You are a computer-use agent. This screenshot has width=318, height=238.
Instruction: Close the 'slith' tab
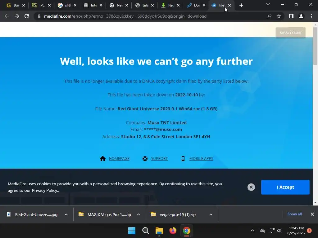coord(75,6)
